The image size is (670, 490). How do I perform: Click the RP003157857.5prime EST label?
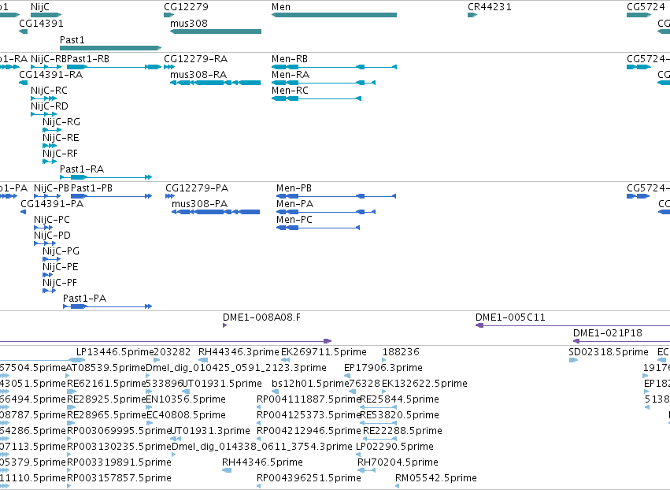pyautogui.click(x=119, y=478)
